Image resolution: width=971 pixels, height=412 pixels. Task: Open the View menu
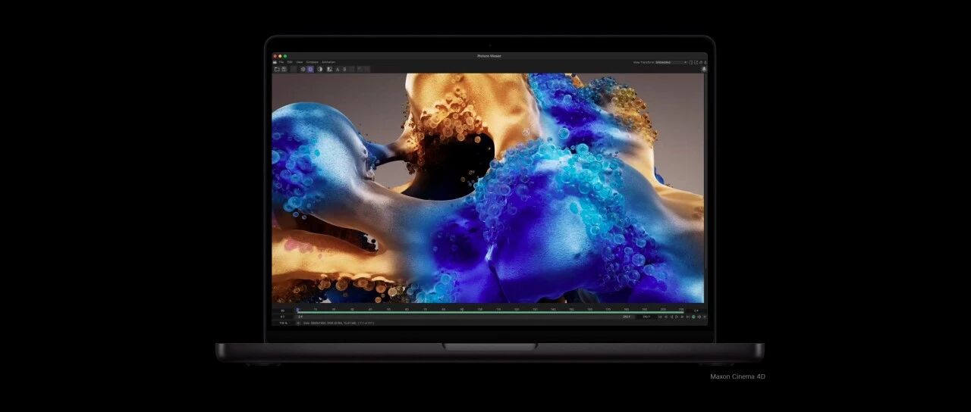(300, 62)
